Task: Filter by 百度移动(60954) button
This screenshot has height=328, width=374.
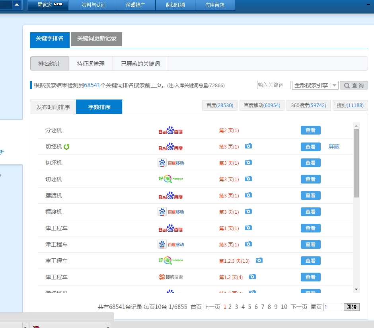Action: click(262, 105)
